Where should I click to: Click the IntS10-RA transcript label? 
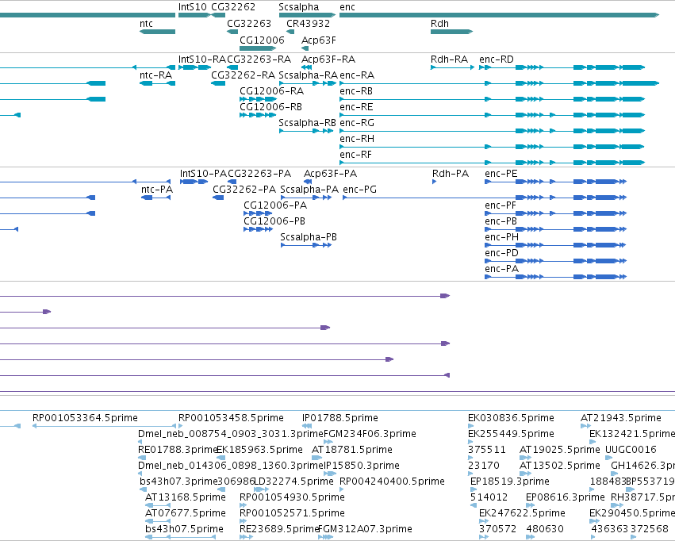(202, 59)
